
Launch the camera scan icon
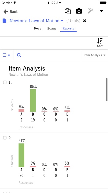click(x=79, y=11)
